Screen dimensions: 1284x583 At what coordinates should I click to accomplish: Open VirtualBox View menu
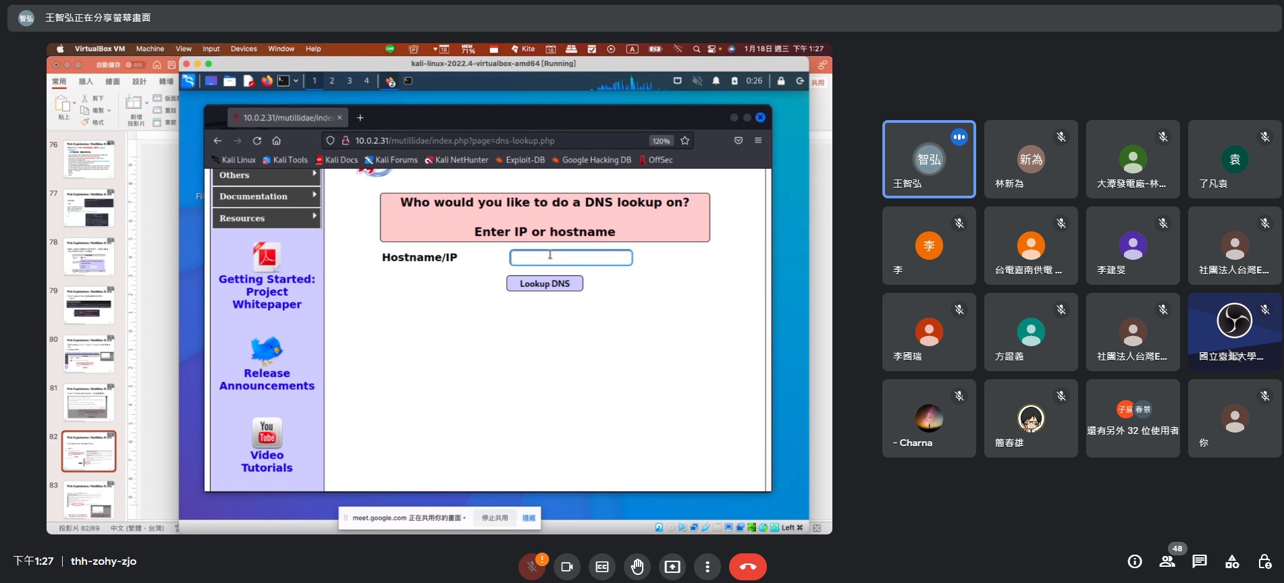[184, 49]
